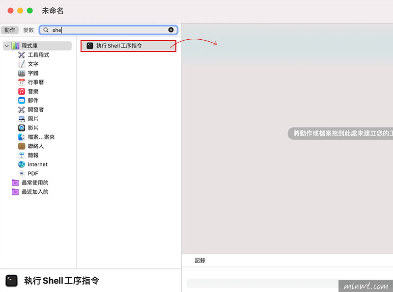The height and width of the screenshot is (292, 393).
Task: Select 字體 category label
Action: (33, 73)
